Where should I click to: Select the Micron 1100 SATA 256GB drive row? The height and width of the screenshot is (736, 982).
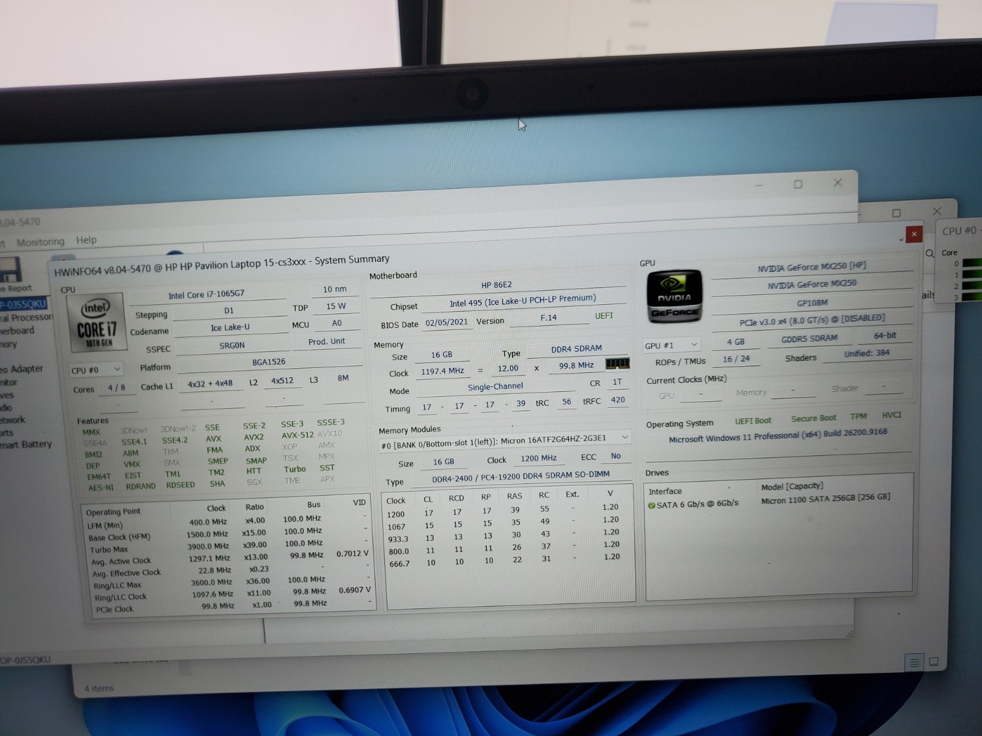click(x=770, y=502)
